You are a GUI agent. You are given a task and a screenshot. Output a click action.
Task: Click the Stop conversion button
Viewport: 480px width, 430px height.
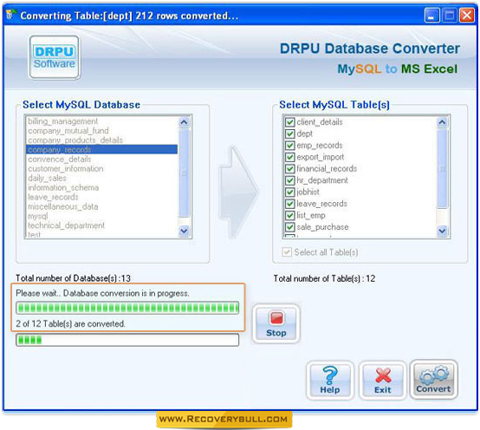(276, 323)
